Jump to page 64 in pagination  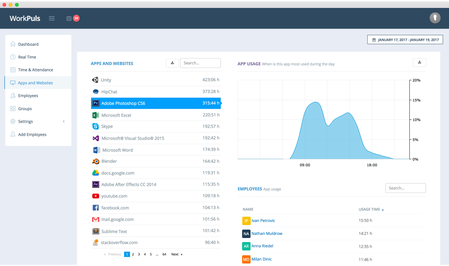click(x=164, y=254)
